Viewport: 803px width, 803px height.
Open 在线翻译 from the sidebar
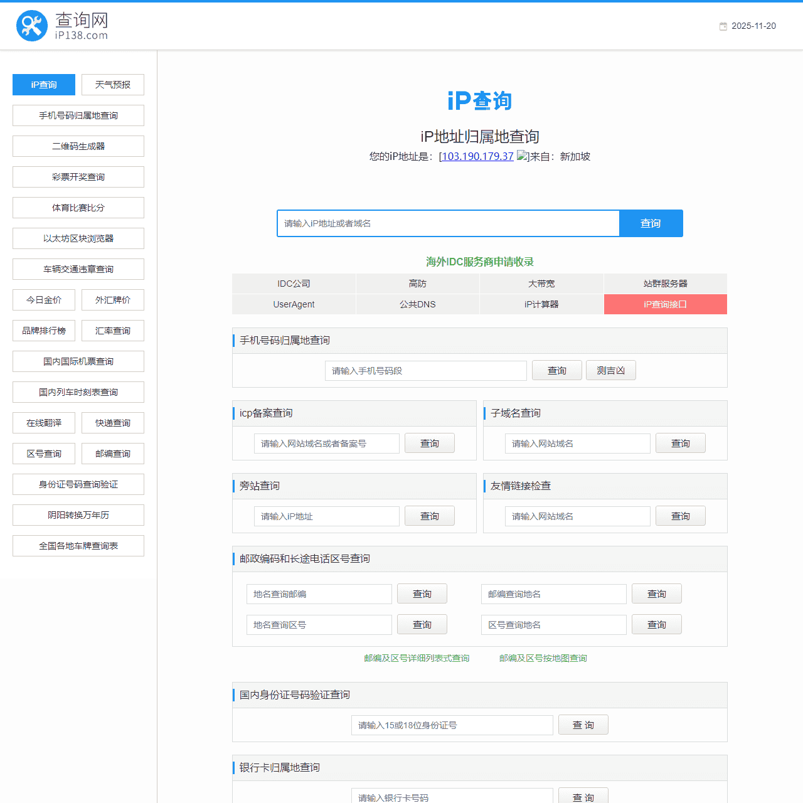pos(43,423)
